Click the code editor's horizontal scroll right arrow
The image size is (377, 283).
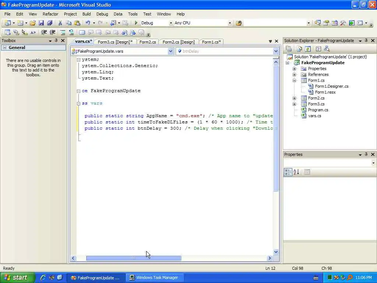[269, 258]
